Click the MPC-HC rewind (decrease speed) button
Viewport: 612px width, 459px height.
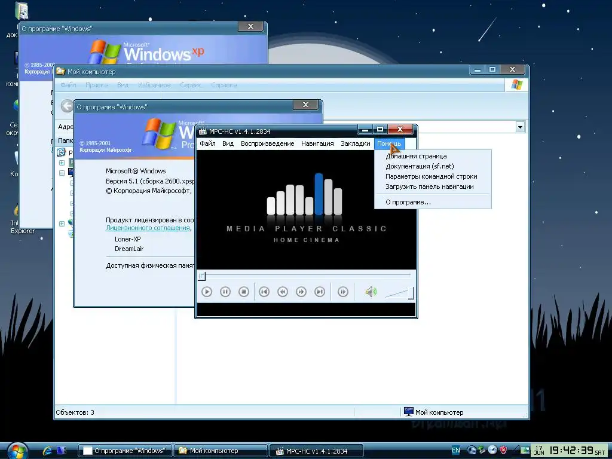tap(283, 292)
